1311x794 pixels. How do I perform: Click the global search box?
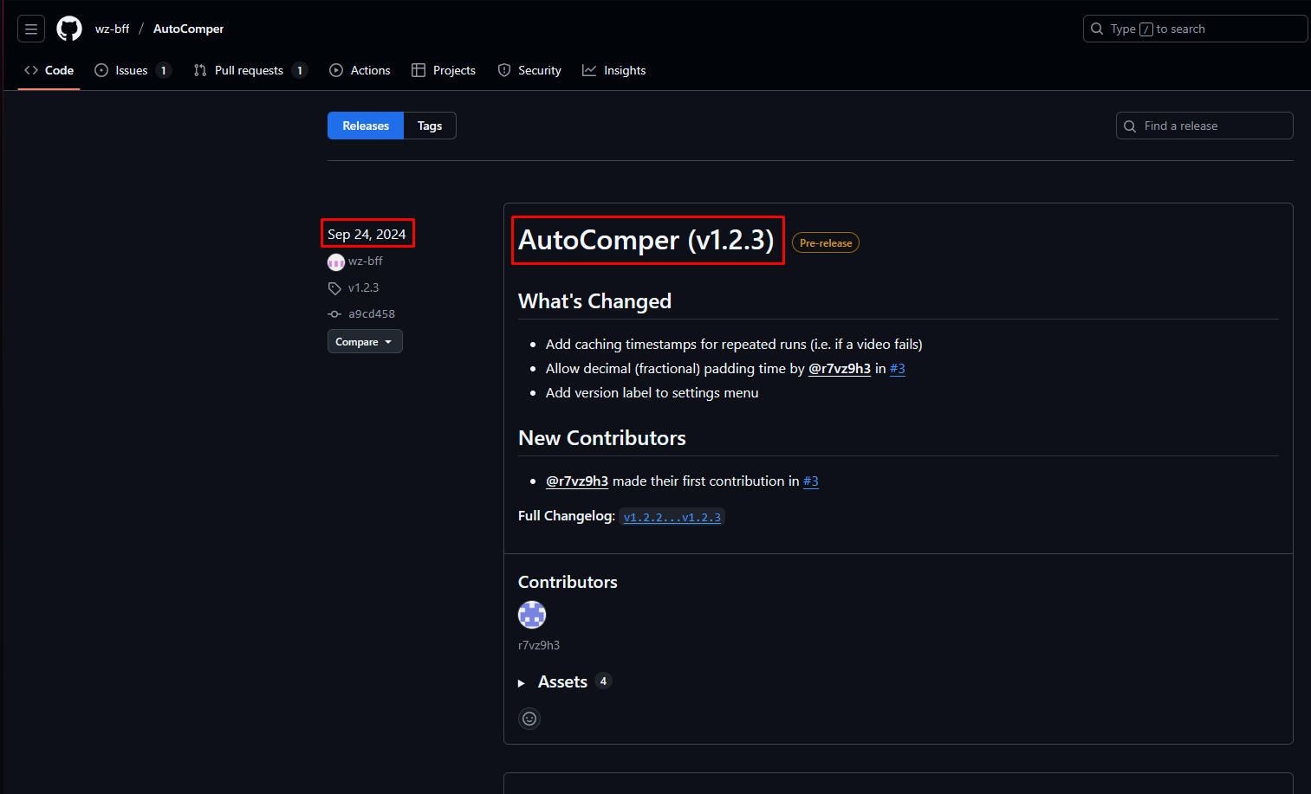tap(1195, 29)
